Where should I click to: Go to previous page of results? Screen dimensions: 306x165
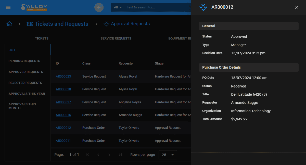click(x=98, y=155)
